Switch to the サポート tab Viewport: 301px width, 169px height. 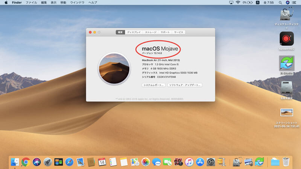click(165, 32)
